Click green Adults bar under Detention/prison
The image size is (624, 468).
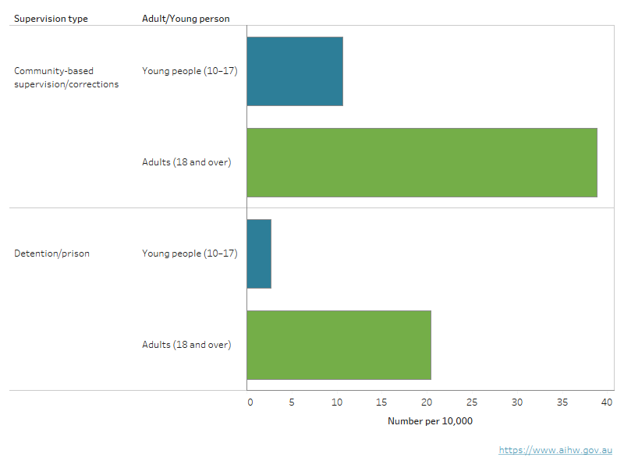pyautogui.click(x=339, y=345)
